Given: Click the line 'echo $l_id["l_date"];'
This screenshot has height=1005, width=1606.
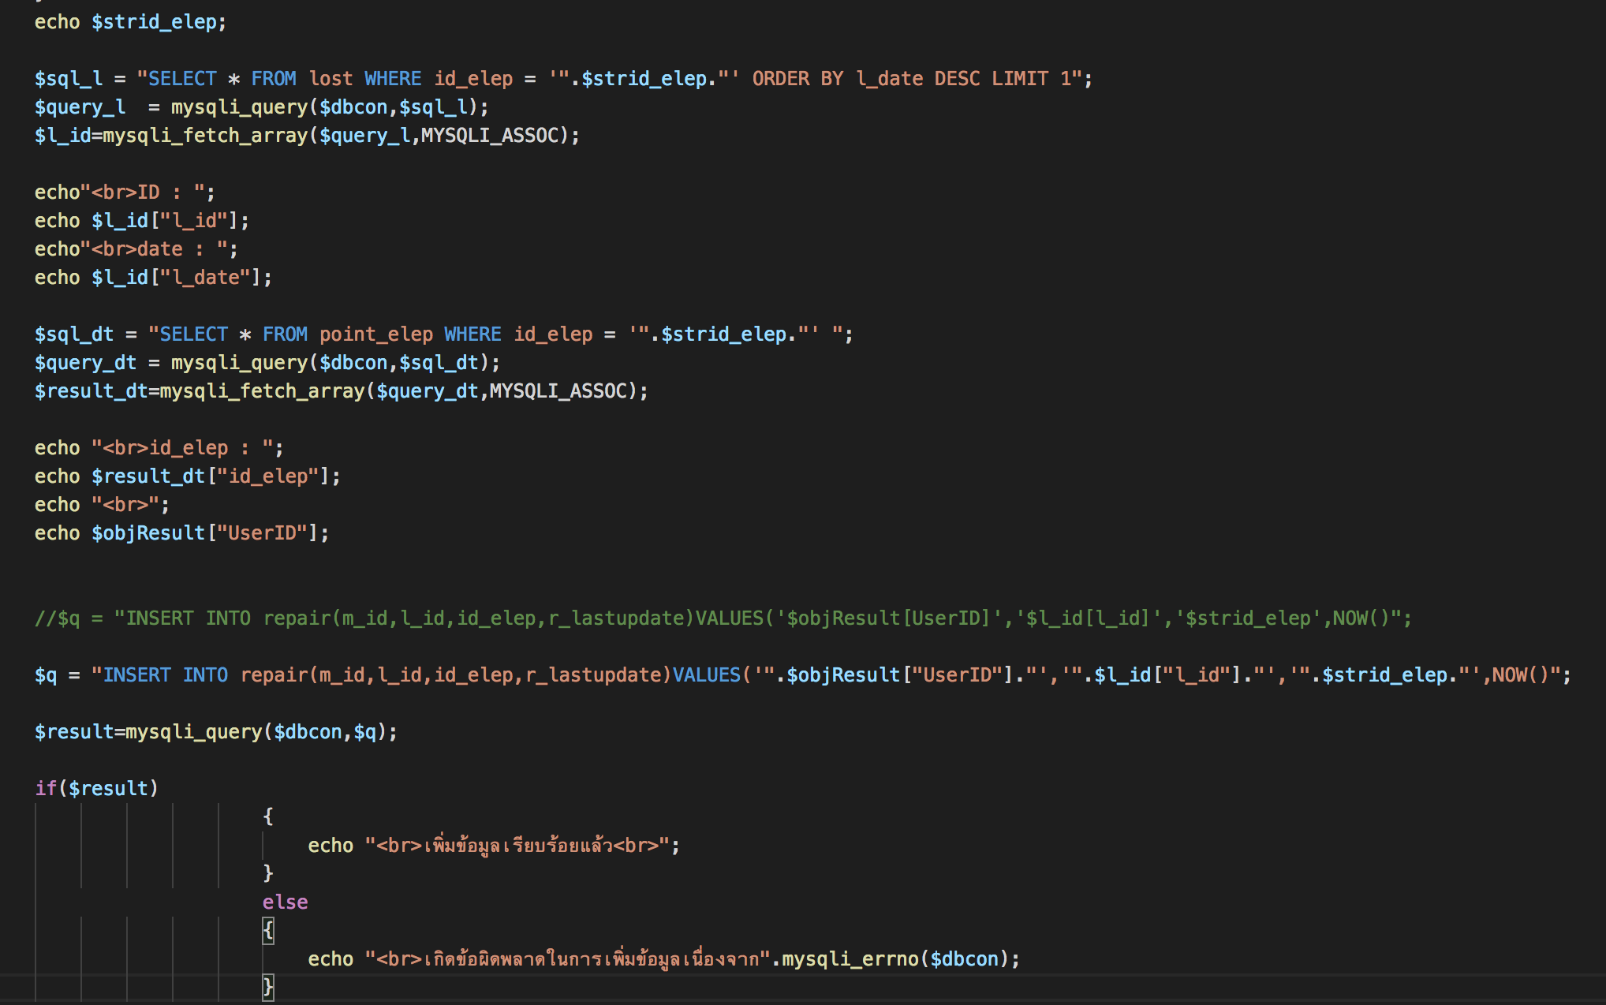Looking at the screenshot, I should point(153,278).
